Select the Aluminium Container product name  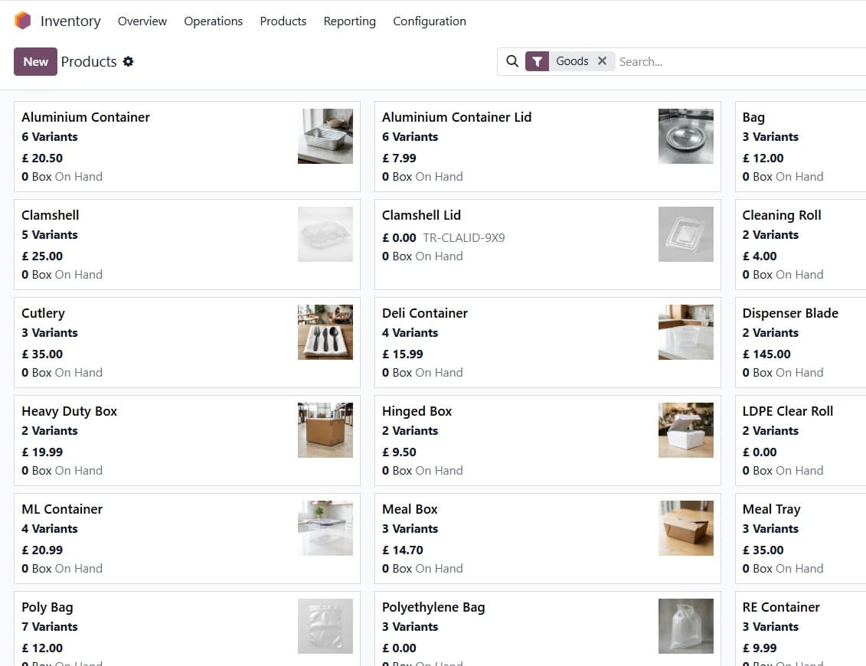tap(86, 117)
